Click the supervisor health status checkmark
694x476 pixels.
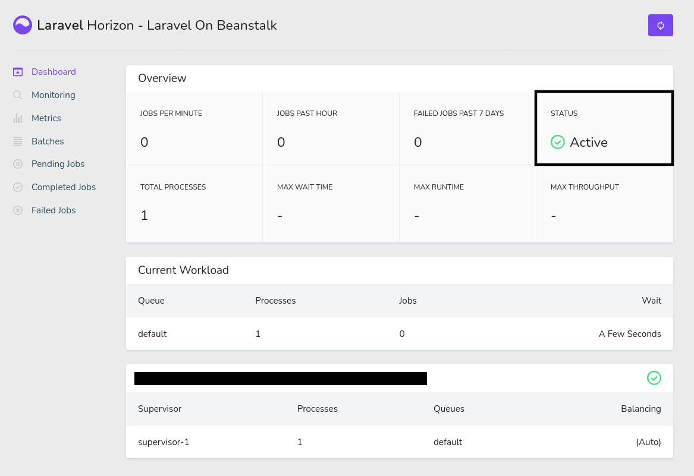pos(654,378)
